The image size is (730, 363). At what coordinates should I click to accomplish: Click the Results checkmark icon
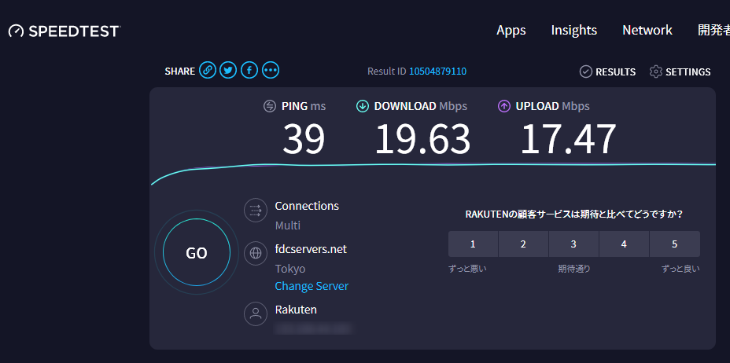pos(586,71)
